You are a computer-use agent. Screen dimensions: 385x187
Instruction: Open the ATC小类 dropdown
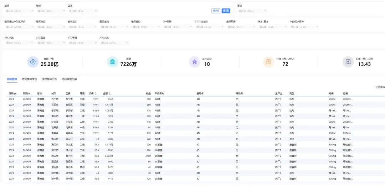[x=114, y=43]
